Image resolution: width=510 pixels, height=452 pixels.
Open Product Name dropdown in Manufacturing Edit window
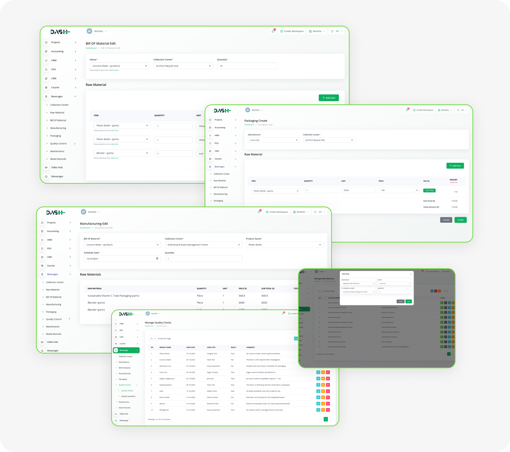[284, 245]
